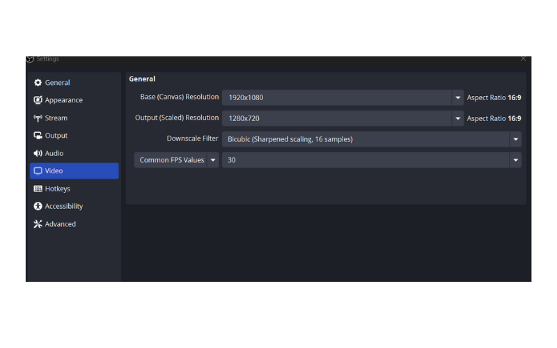The height and width of the screenshot is (348, 557).
Task: Switch to the Stream settings tab
Action: point(56,118)
